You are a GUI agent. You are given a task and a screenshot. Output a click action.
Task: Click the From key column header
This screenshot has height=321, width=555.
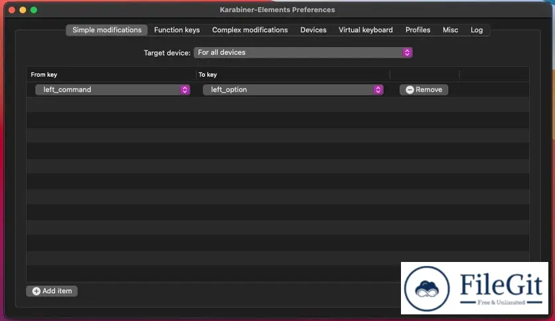44,74
